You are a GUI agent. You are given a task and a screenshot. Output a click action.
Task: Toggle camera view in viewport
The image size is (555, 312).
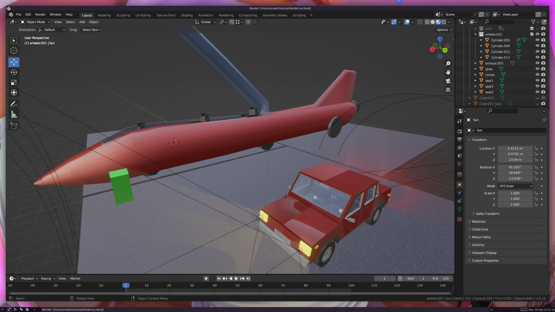[448, 81]
